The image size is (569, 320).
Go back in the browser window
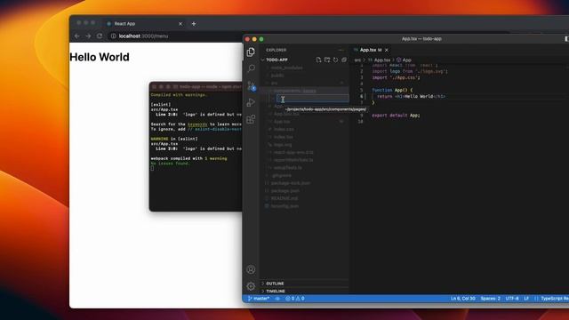point(77,36)
